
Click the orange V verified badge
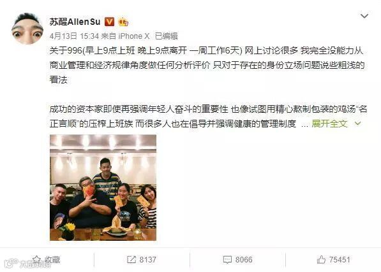click(x=109, y=22)
